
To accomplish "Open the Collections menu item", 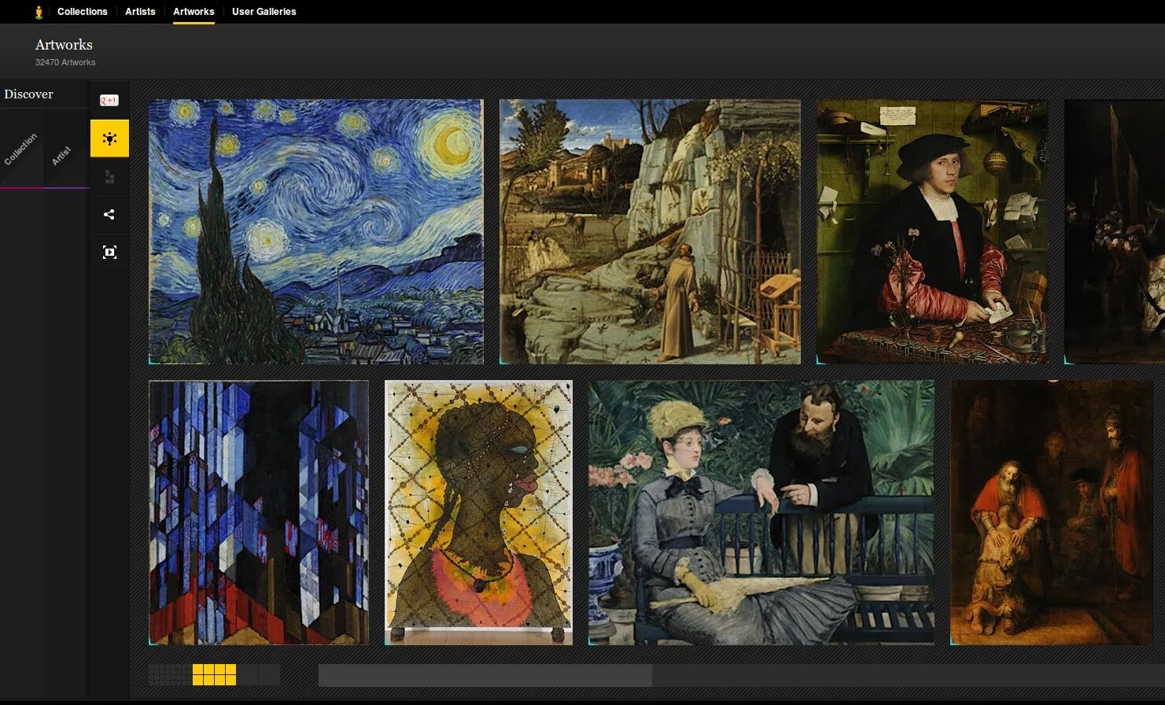I will pyautogui.click(x=82, y=12).
